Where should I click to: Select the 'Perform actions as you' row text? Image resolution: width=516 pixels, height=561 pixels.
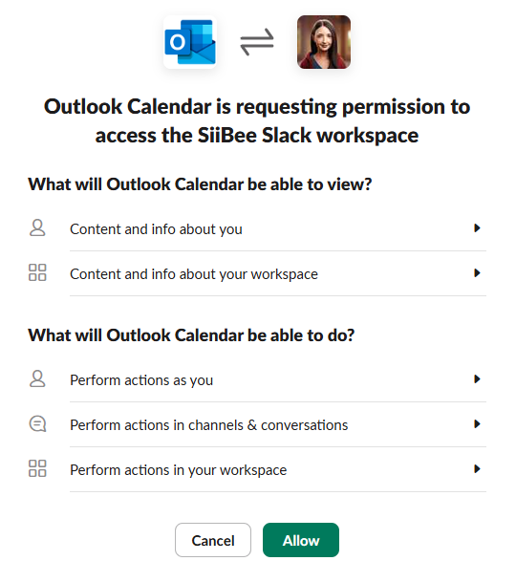pyautogui.click(x=141, y=380)
